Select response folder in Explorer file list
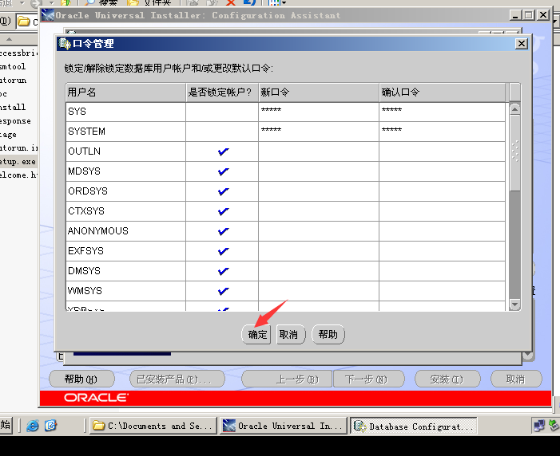The image size is (560, 456). [x=15, y=121]
